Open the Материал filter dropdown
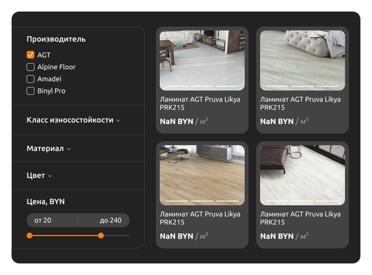This screenshot has width=372, height=275. [x=49, y=149]
